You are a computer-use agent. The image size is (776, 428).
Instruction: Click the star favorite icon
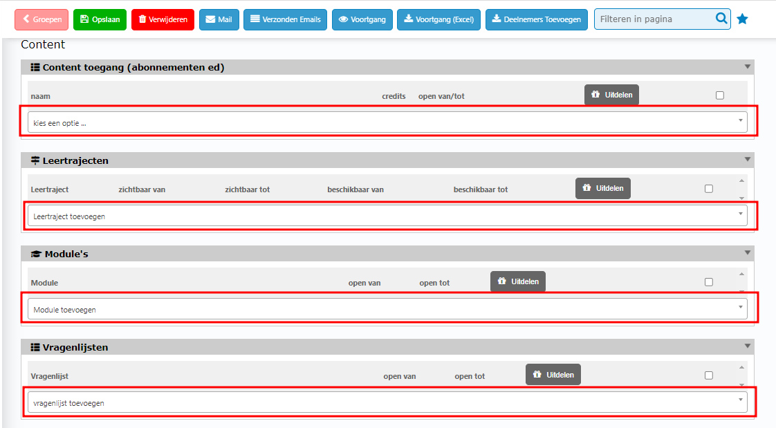click(742, 19)
